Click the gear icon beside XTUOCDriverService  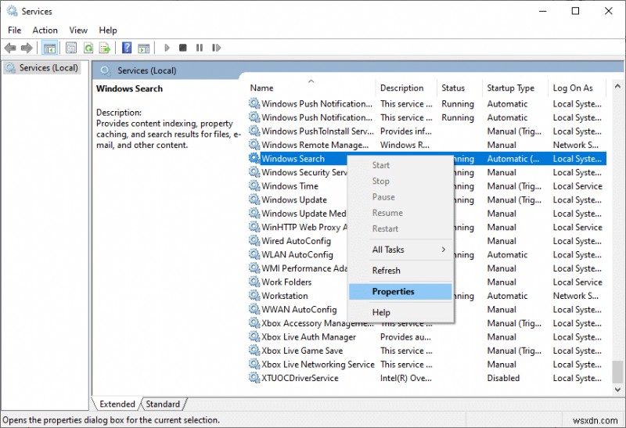pyautogui.click(x=254, y=378)
